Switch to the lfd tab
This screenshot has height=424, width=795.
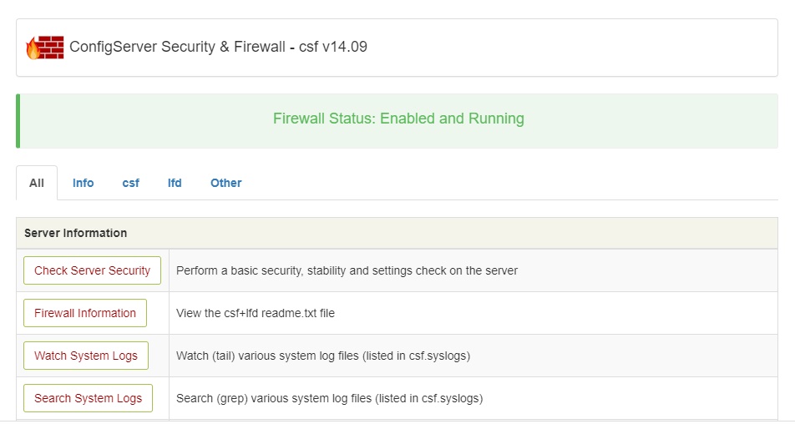[x=175, y=183]
